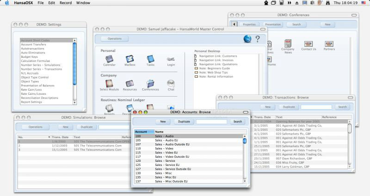Click the Login keys icon
Image resolution: width=370 pixels, height=196 pixels.
click(x=171, y=59)
